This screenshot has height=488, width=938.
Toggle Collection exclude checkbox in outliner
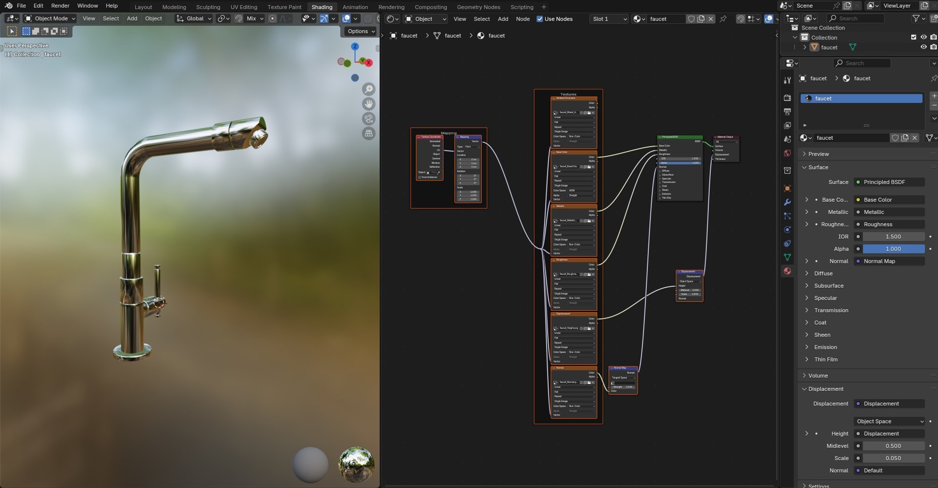914,37
